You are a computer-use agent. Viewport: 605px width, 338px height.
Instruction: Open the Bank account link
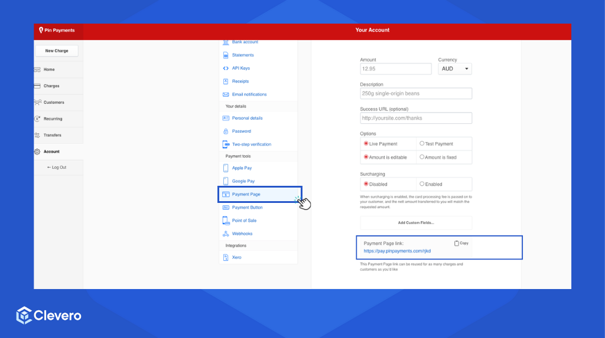point(245,42)
